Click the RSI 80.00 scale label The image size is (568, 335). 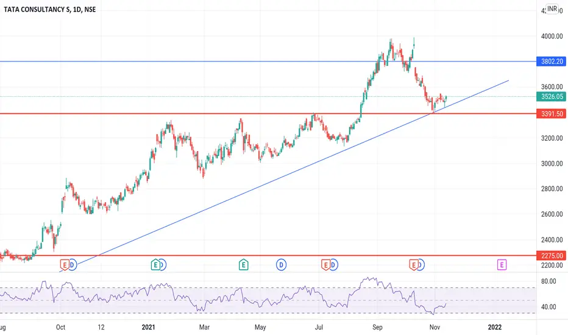click(548, 281)
